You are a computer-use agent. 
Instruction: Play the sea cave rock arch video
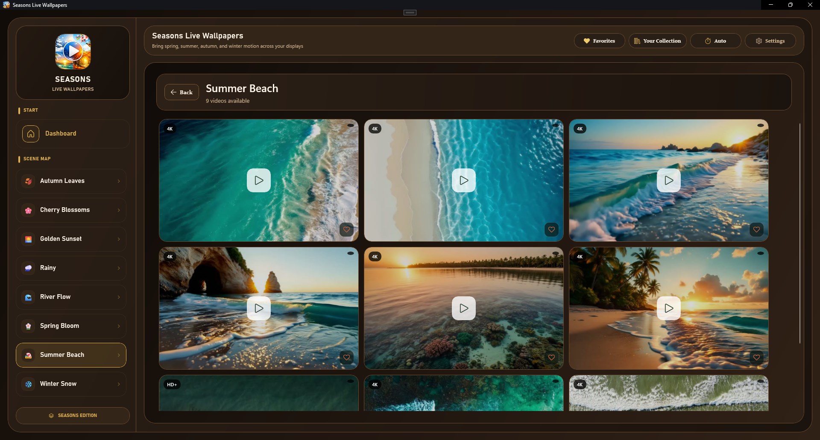pos(259,308)
